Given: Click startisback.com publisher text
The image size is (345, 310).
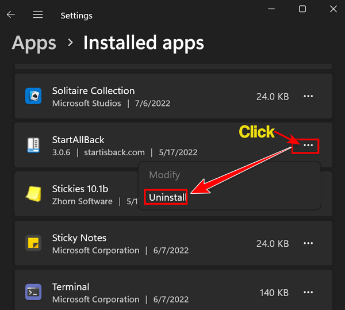Looking at the screenshot, I should tap(114, 152).
